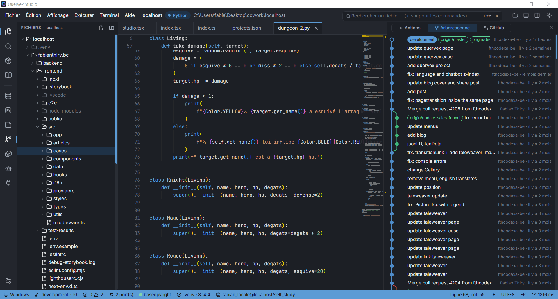Close the right Arborescence panel

pos(552,28)
